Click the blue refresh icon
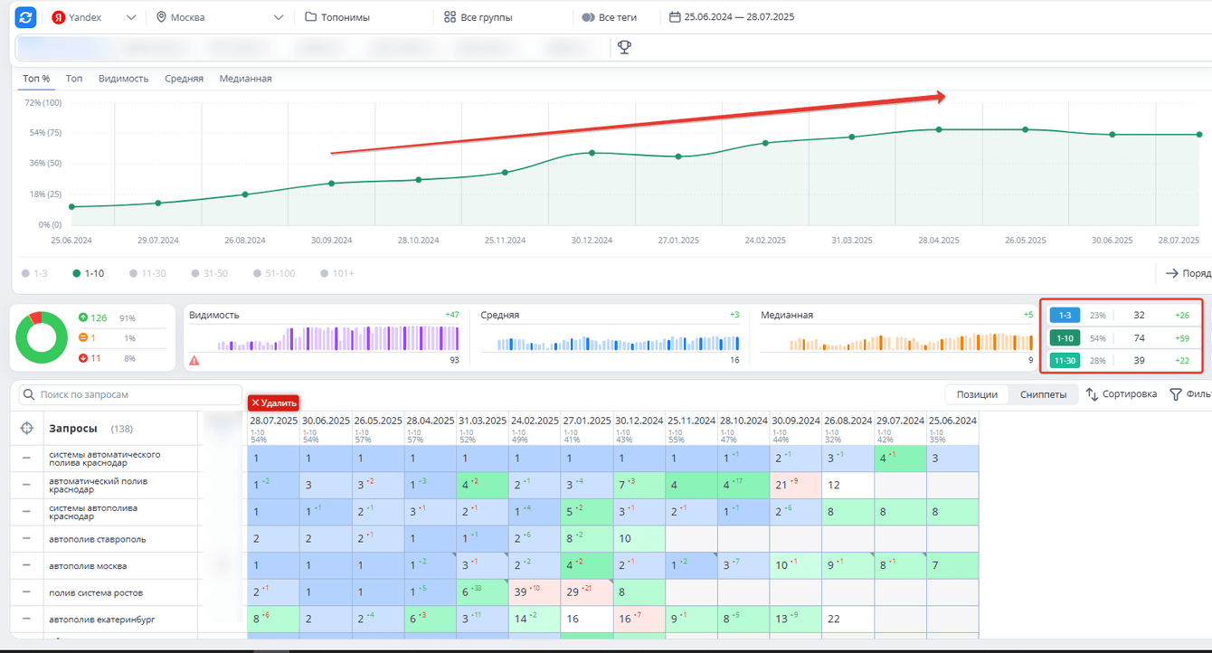 tap(25, 17)
